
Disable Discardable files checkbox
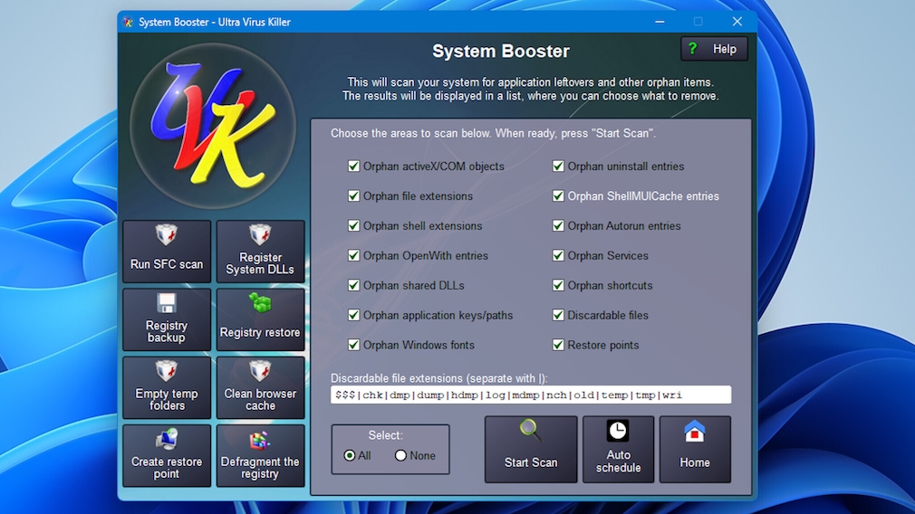coord(559,315)
